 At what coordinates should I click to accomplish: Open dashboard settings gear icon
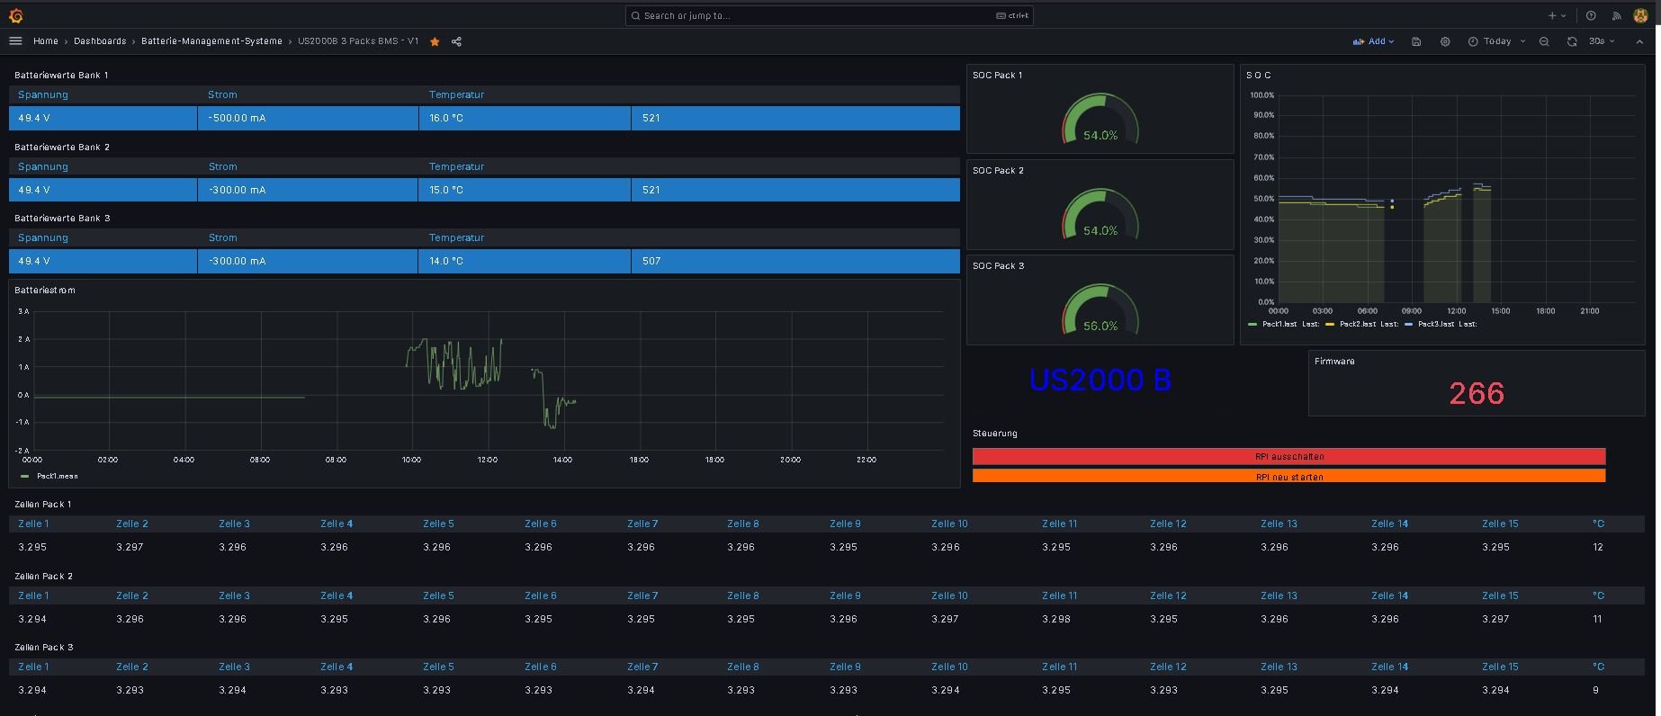point(1445,41)
